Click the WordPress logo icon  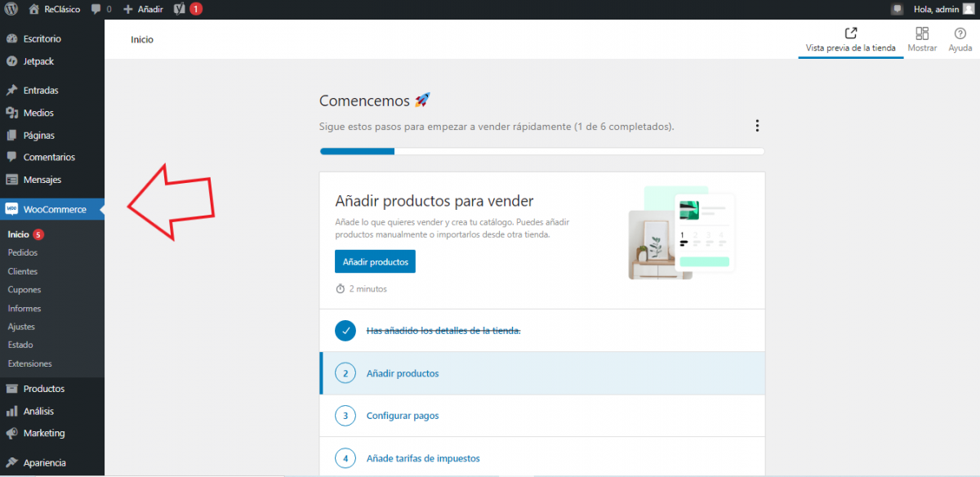click(11, 9)
